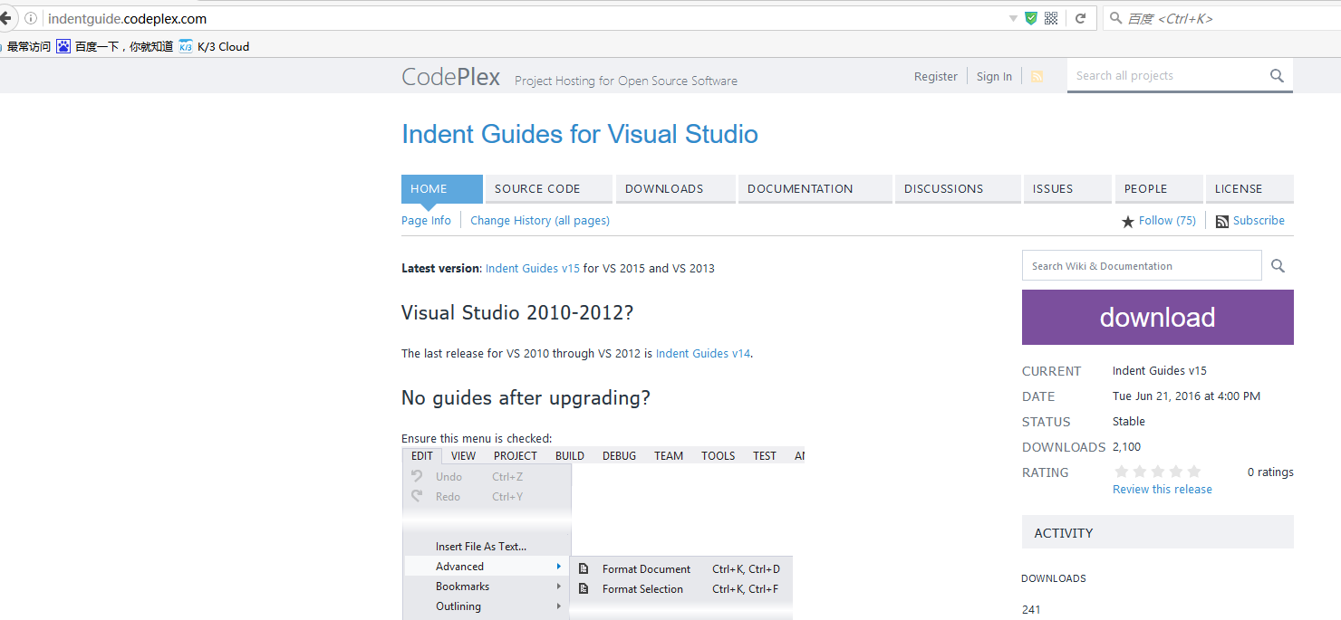This screenshot has height=620, width=1341.
Task: Click Insert File As Text... entry
Action: (481, 546)
